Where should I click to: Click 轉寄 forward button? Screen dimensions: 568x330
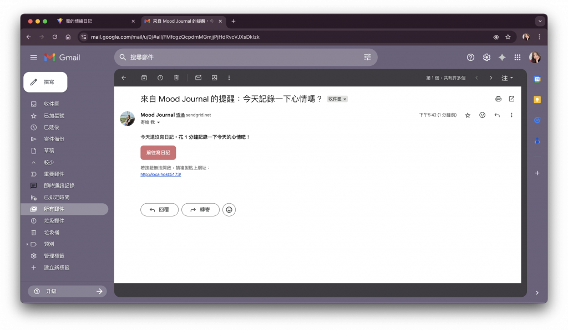coord(200,210)
